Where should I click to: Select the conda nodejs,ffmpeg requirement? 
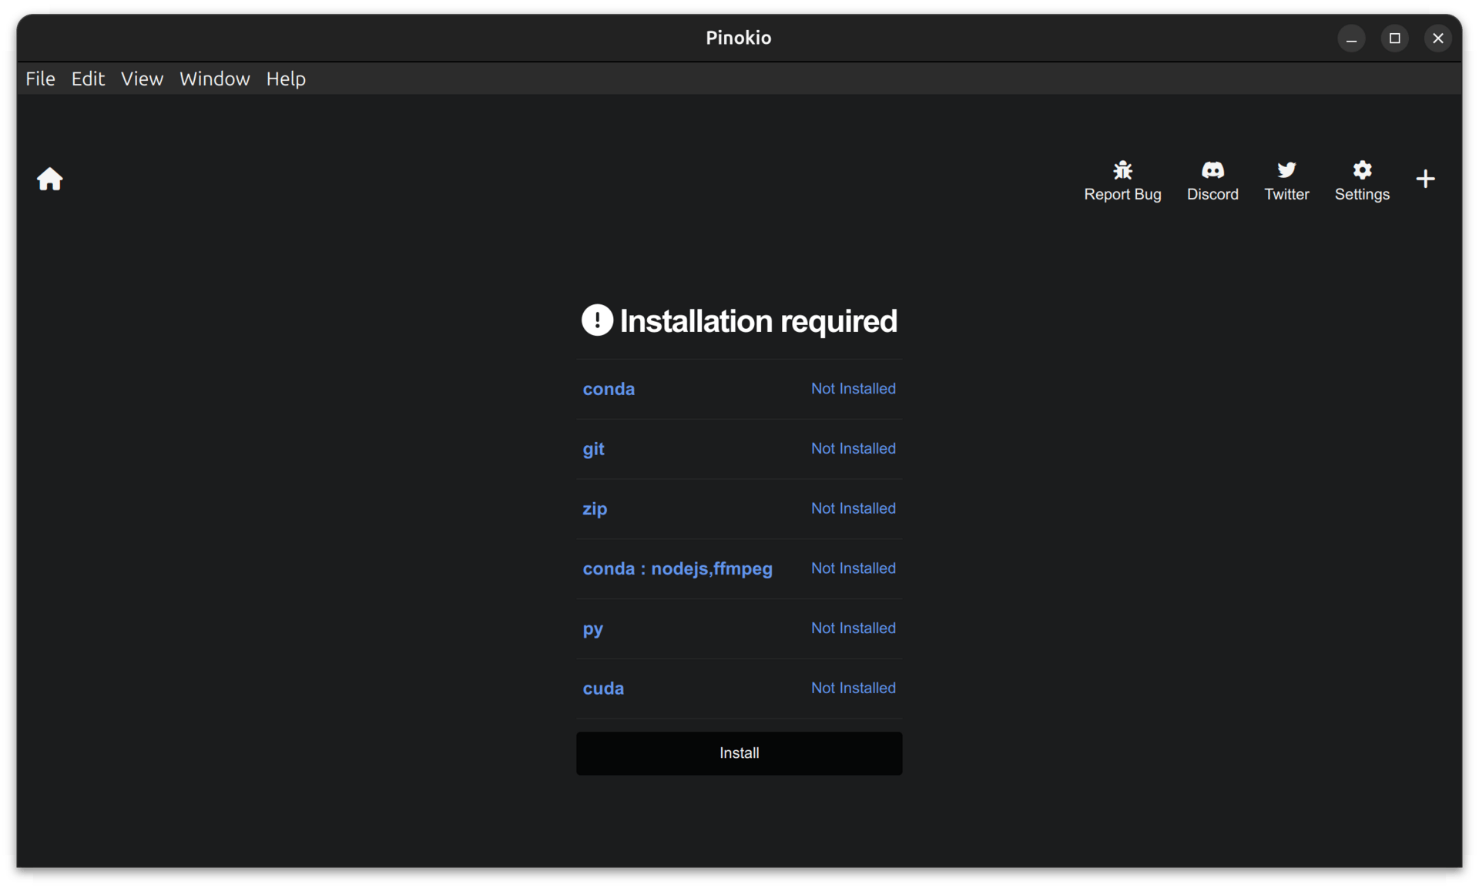pyautogui.click(x=677, y=568)
